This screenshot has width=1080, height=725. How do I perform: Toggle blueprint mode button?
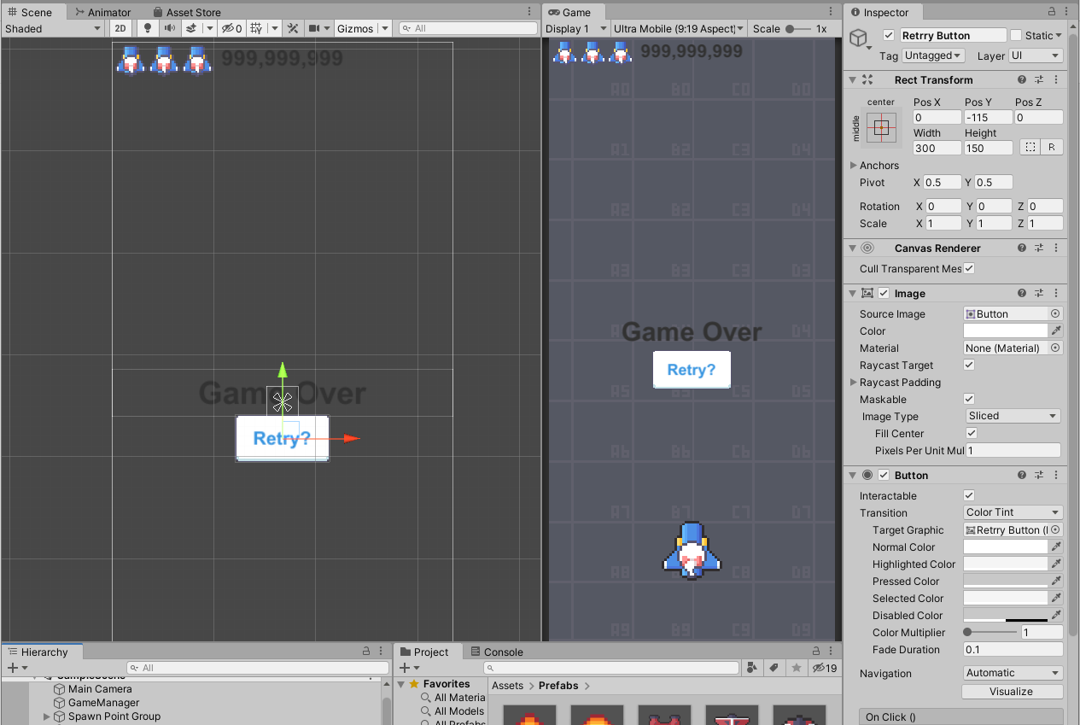(x=1030, y=147)
